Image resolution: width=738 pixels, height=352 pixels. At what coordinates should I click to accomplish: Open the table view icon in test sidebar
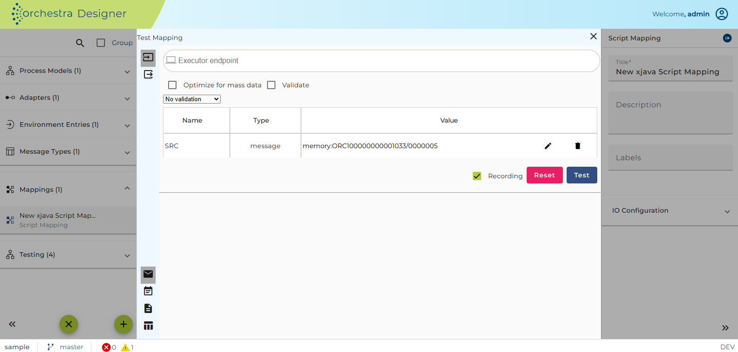[x=148, y=326]
